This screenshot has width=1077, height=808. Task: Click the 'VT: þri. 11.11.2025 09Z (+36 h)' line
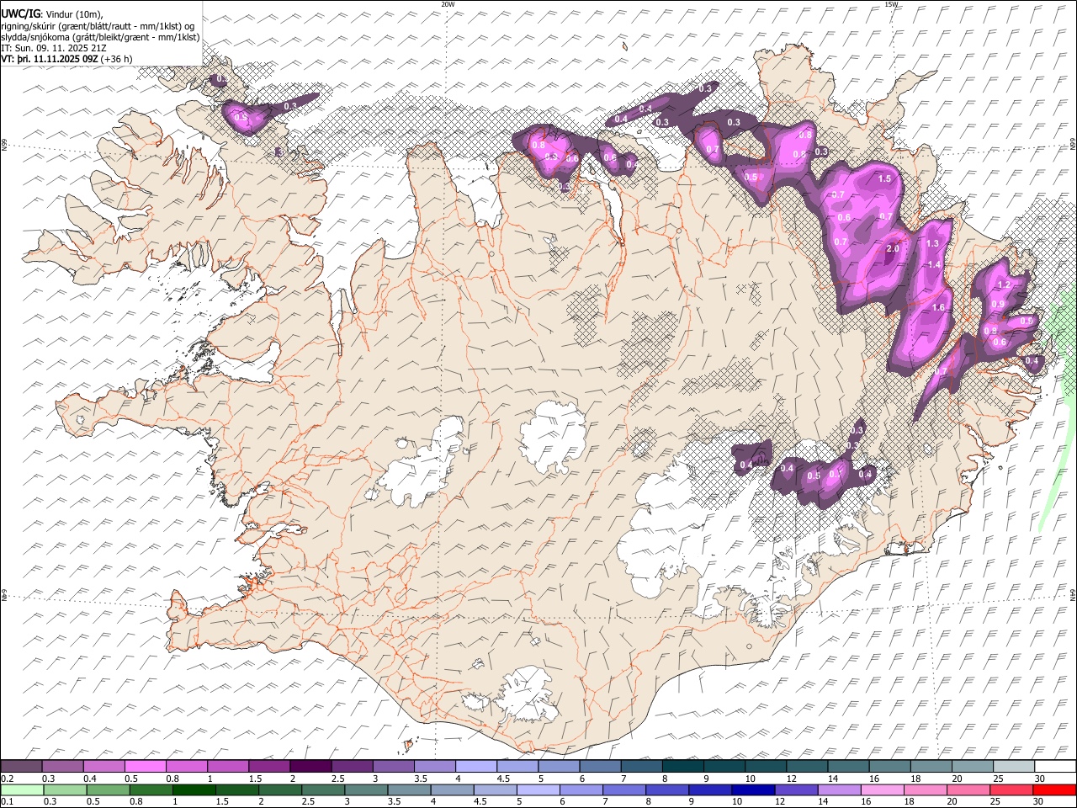(x=66, y=59)
